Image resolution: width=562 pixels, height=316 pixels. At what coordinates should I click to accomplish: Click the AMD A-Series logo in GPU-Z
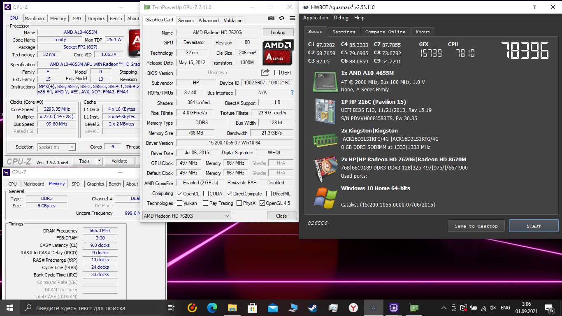coord(278,52)
